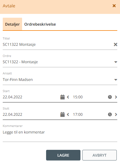Select the Detaljer tab

pyautogui.click(x=12, y=24)
